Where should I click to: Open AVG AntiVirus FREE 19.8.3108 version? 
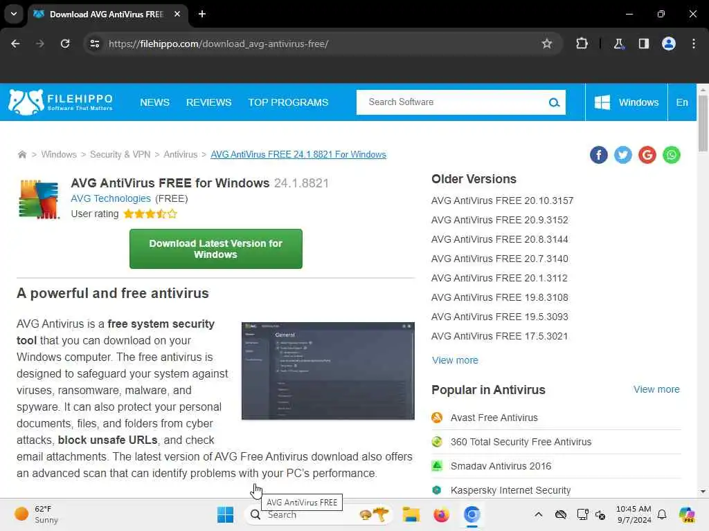(x=500, y=297)
